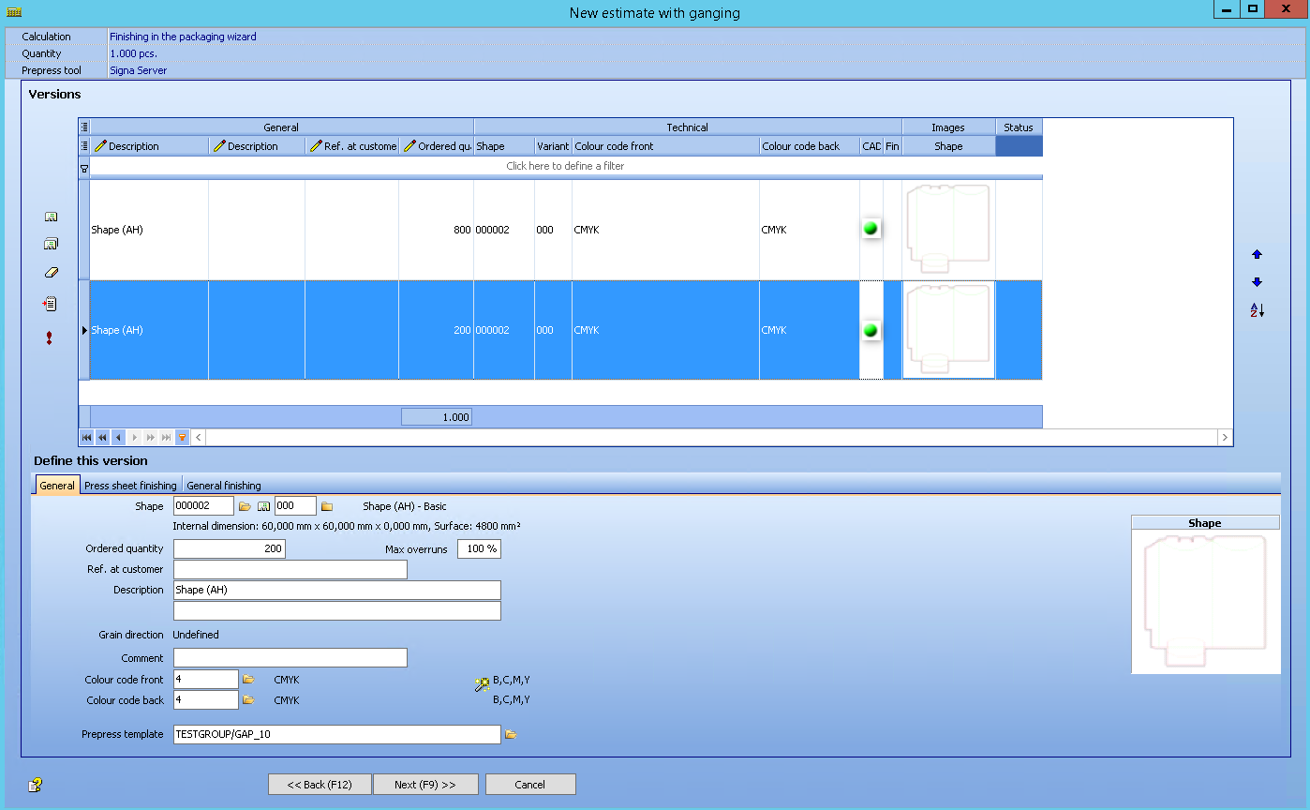The width and height of the screenshot is (1310, 810).
Task: Click the Colour code front input field
Action: [206, 679]
